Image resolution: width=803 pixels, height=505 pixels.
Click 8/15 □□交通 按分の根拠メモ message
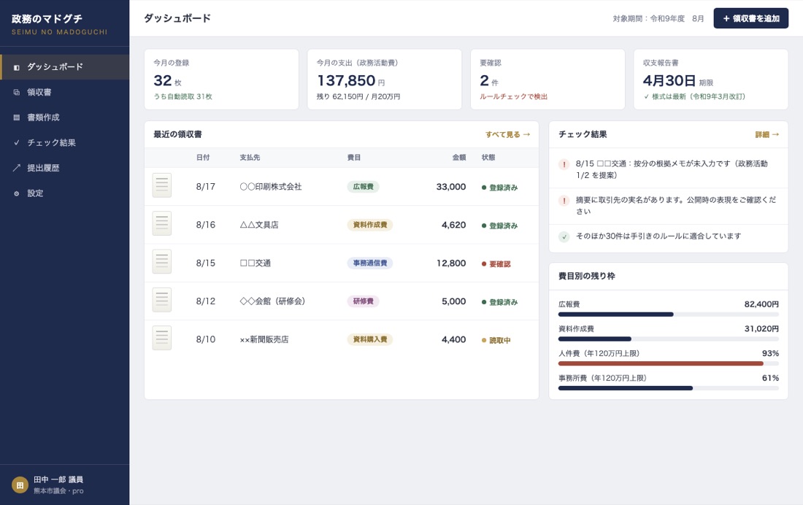click(x=672, y=169)
